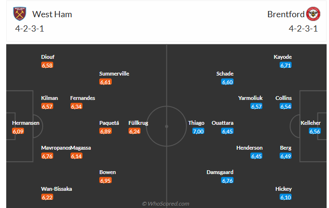The image size is (329, 208).
Task: Click Ouattara's 6,45 rating badge
Action: 227,131
